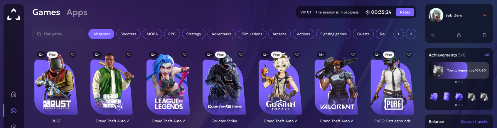Show next categories with right arrow
Viewport: 497px width, 128px height.
[x=411, y=34]
